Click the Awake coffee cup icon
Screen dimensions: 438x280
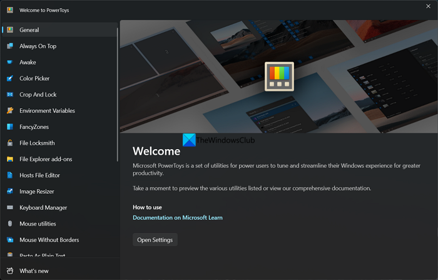10,62
